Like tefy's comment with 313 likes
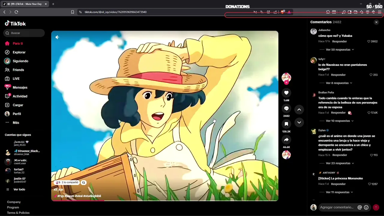 point(371,75)
